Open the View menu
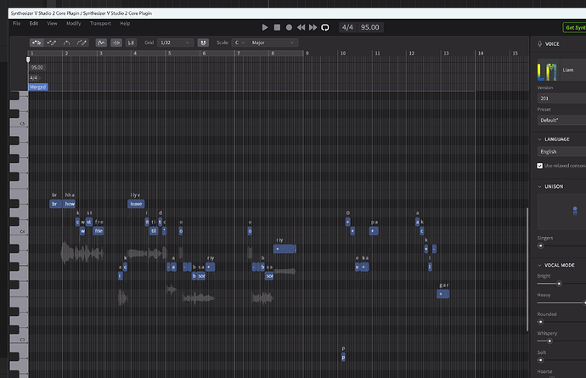 point(52,23)
